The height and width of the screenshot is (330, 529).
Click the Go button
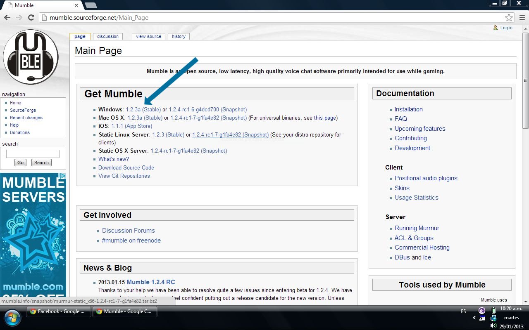click(x=20, y=163)
